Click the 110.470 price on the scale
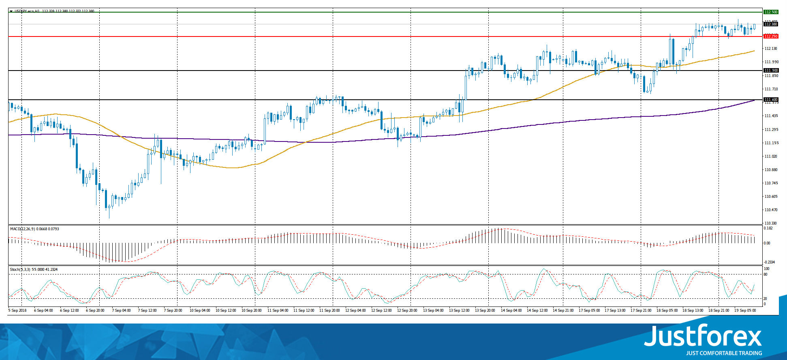The height and width of the screenshot is (360, 787). point(771,210)
